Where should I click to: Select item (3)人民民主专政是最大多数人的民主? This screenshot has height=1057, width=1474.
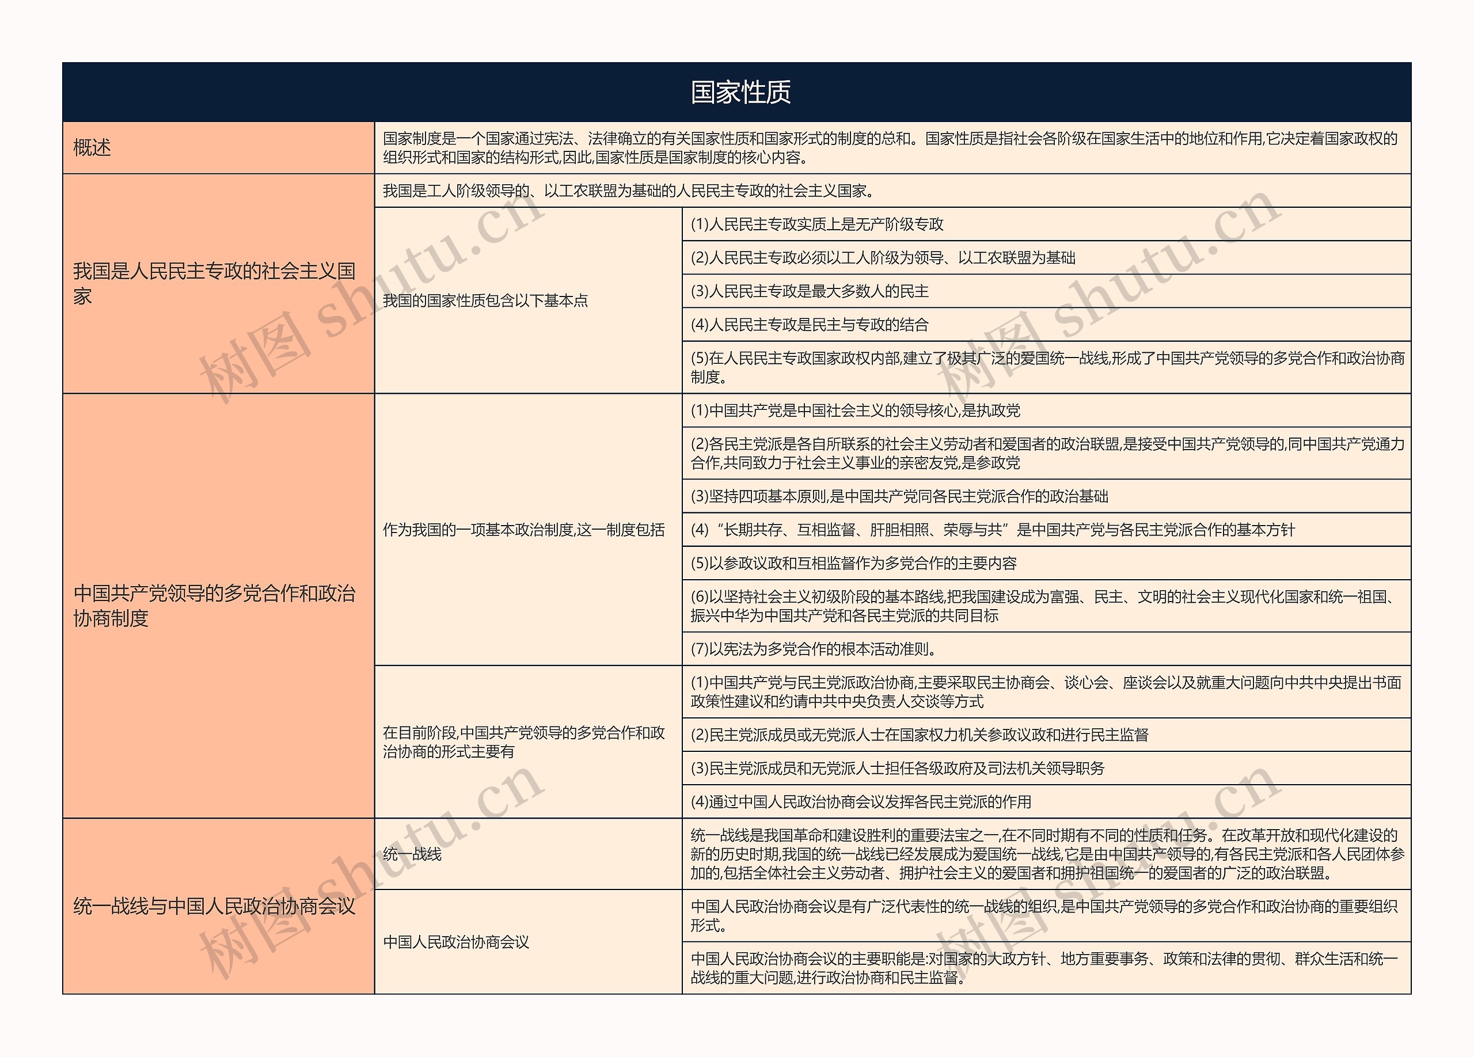click(x=1046, y=291)
